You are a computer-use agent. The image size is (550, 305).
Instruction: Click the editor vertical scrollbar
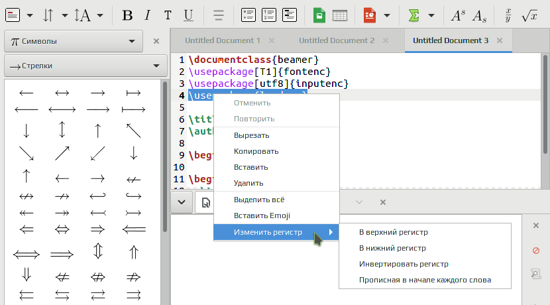click(x=545, y=104)
